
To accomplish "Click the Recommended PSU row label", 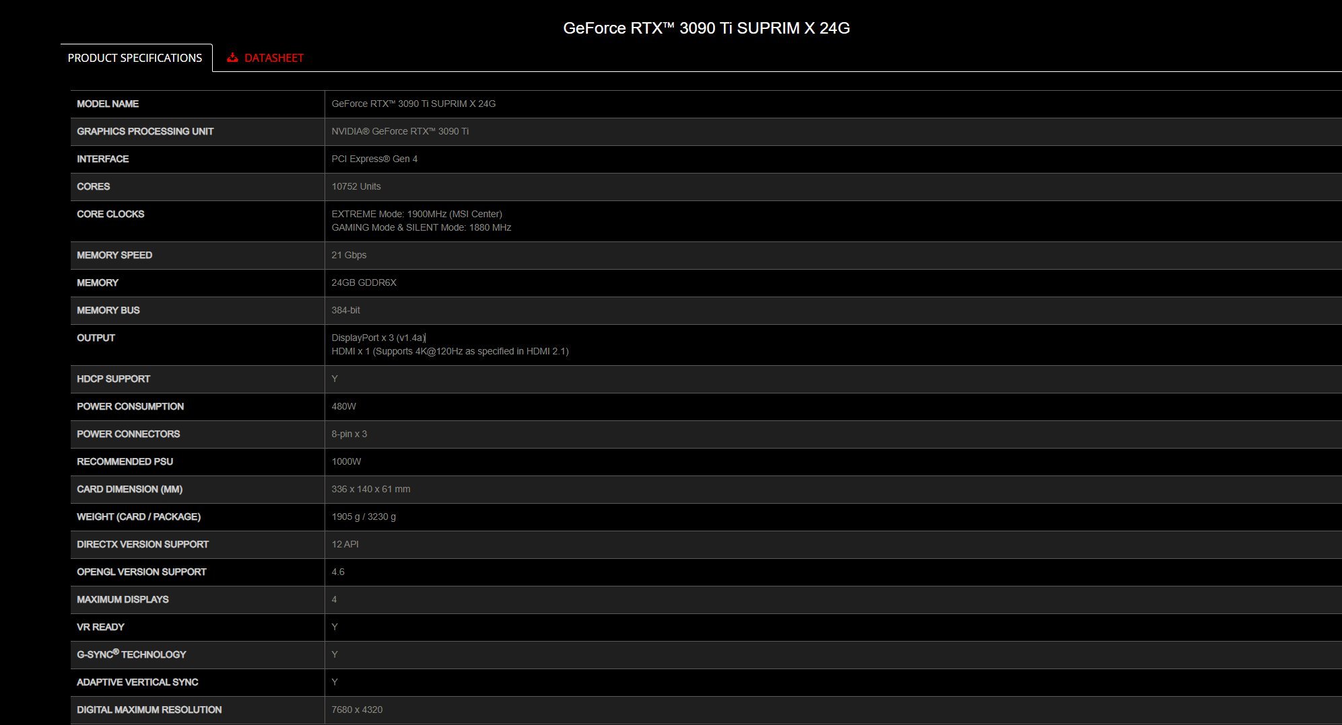I will [x=125, y=461].
